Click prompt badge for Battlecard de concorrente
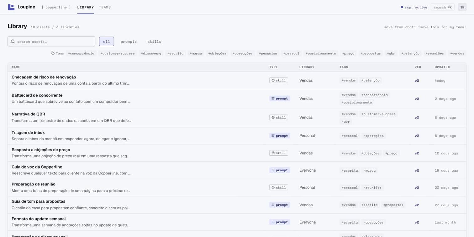 (280, 98)
